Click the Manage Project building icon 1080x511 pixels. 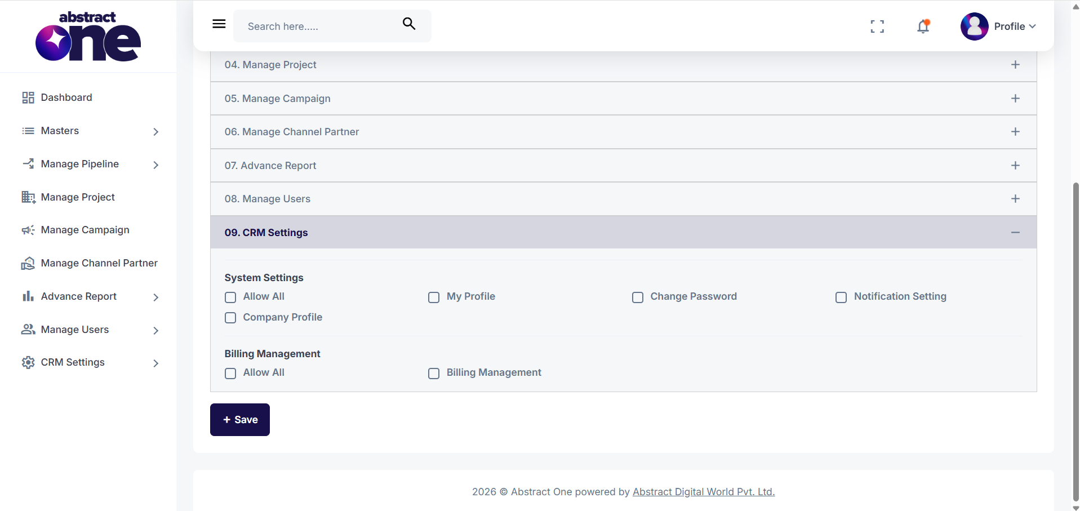pyautogui.click(x=28, y=197)
